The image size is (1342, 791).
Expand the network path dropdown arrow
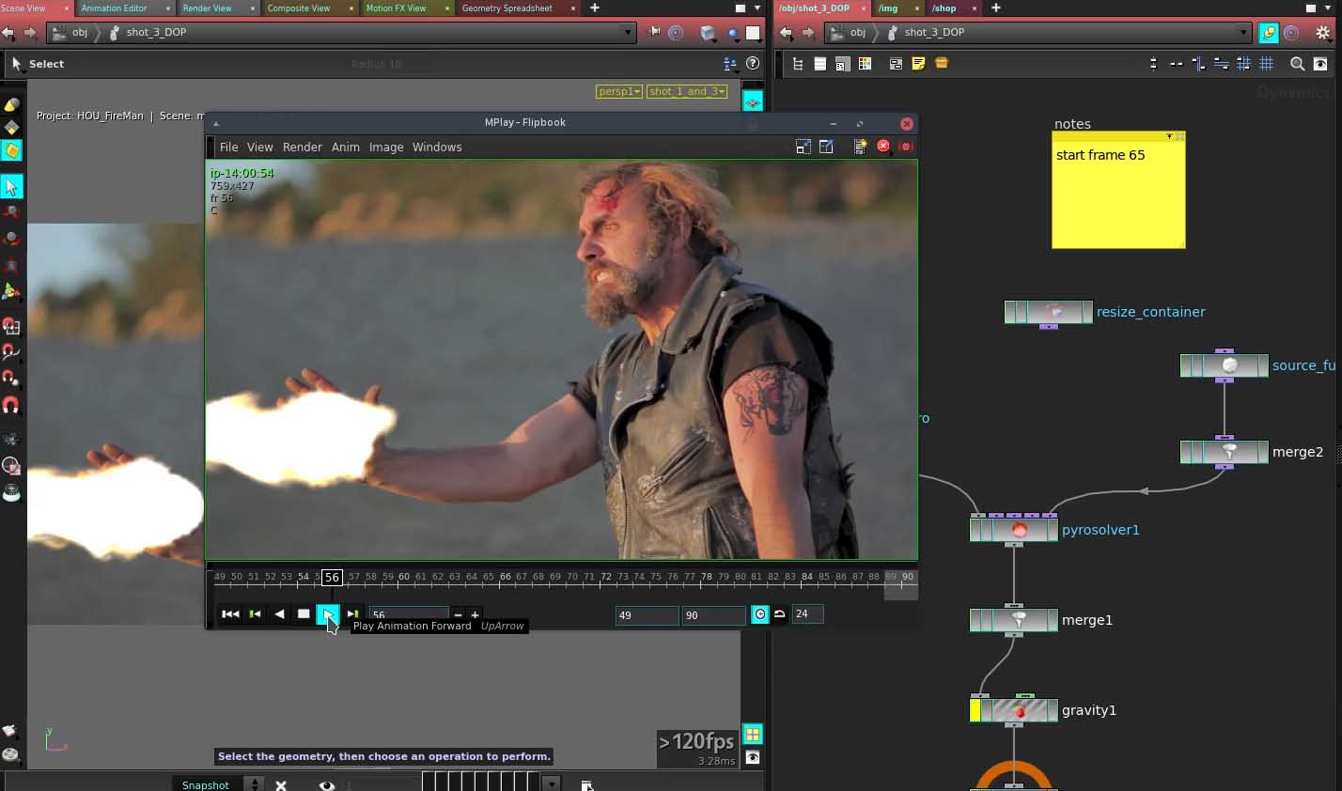1242,32
